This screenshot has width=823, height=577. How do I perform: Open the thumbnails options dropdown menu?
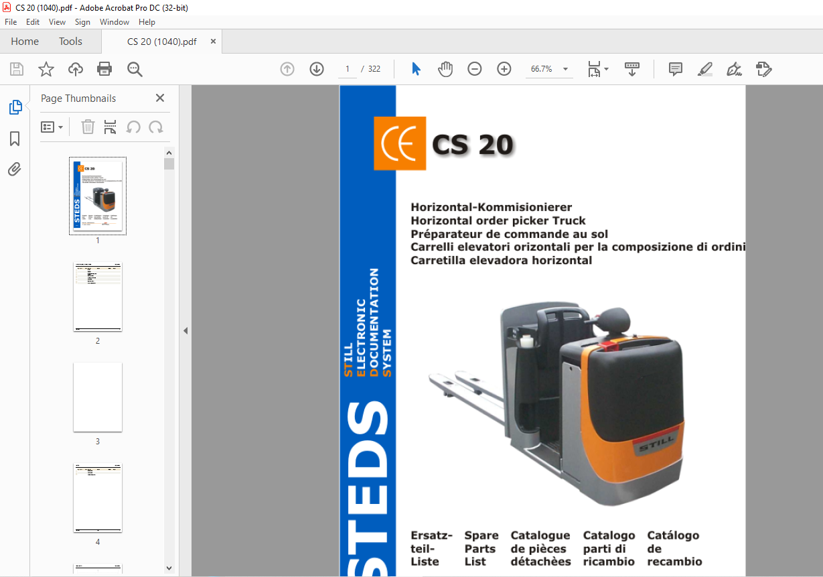tap(52, 127)
